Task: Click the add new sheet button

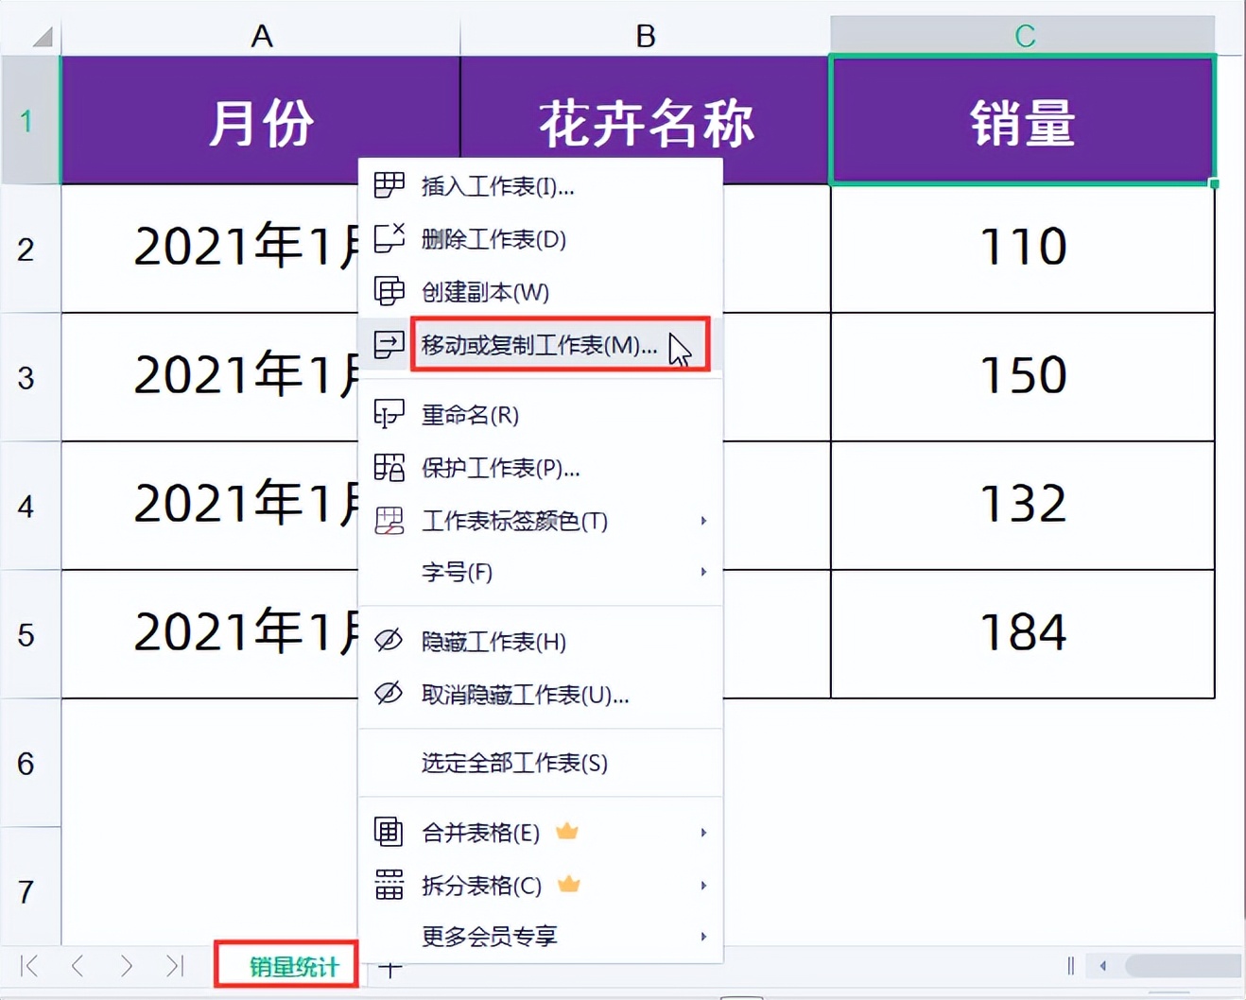Action: coord(390,965)
